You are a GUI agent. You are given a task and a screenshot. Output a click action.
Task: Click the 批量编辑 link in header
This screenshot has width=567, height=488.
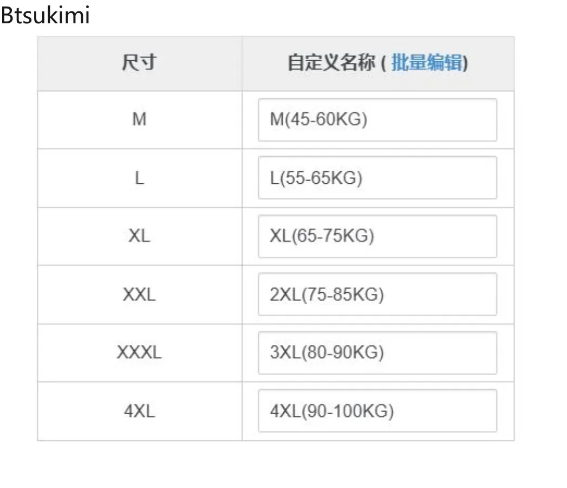click(427, 62)
